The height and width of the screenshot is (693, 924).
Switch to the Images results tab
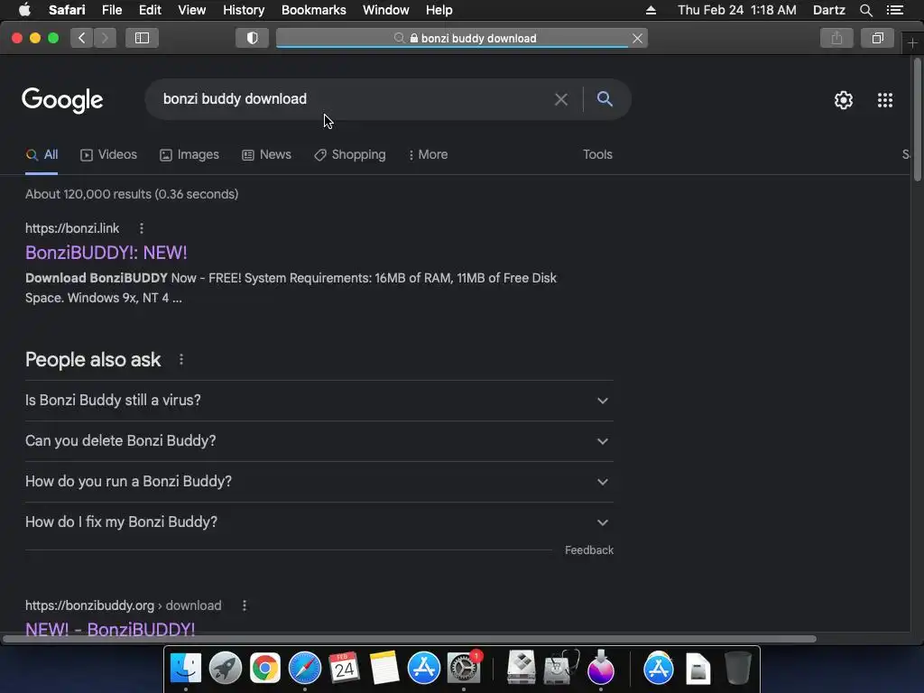click(189, 155)
